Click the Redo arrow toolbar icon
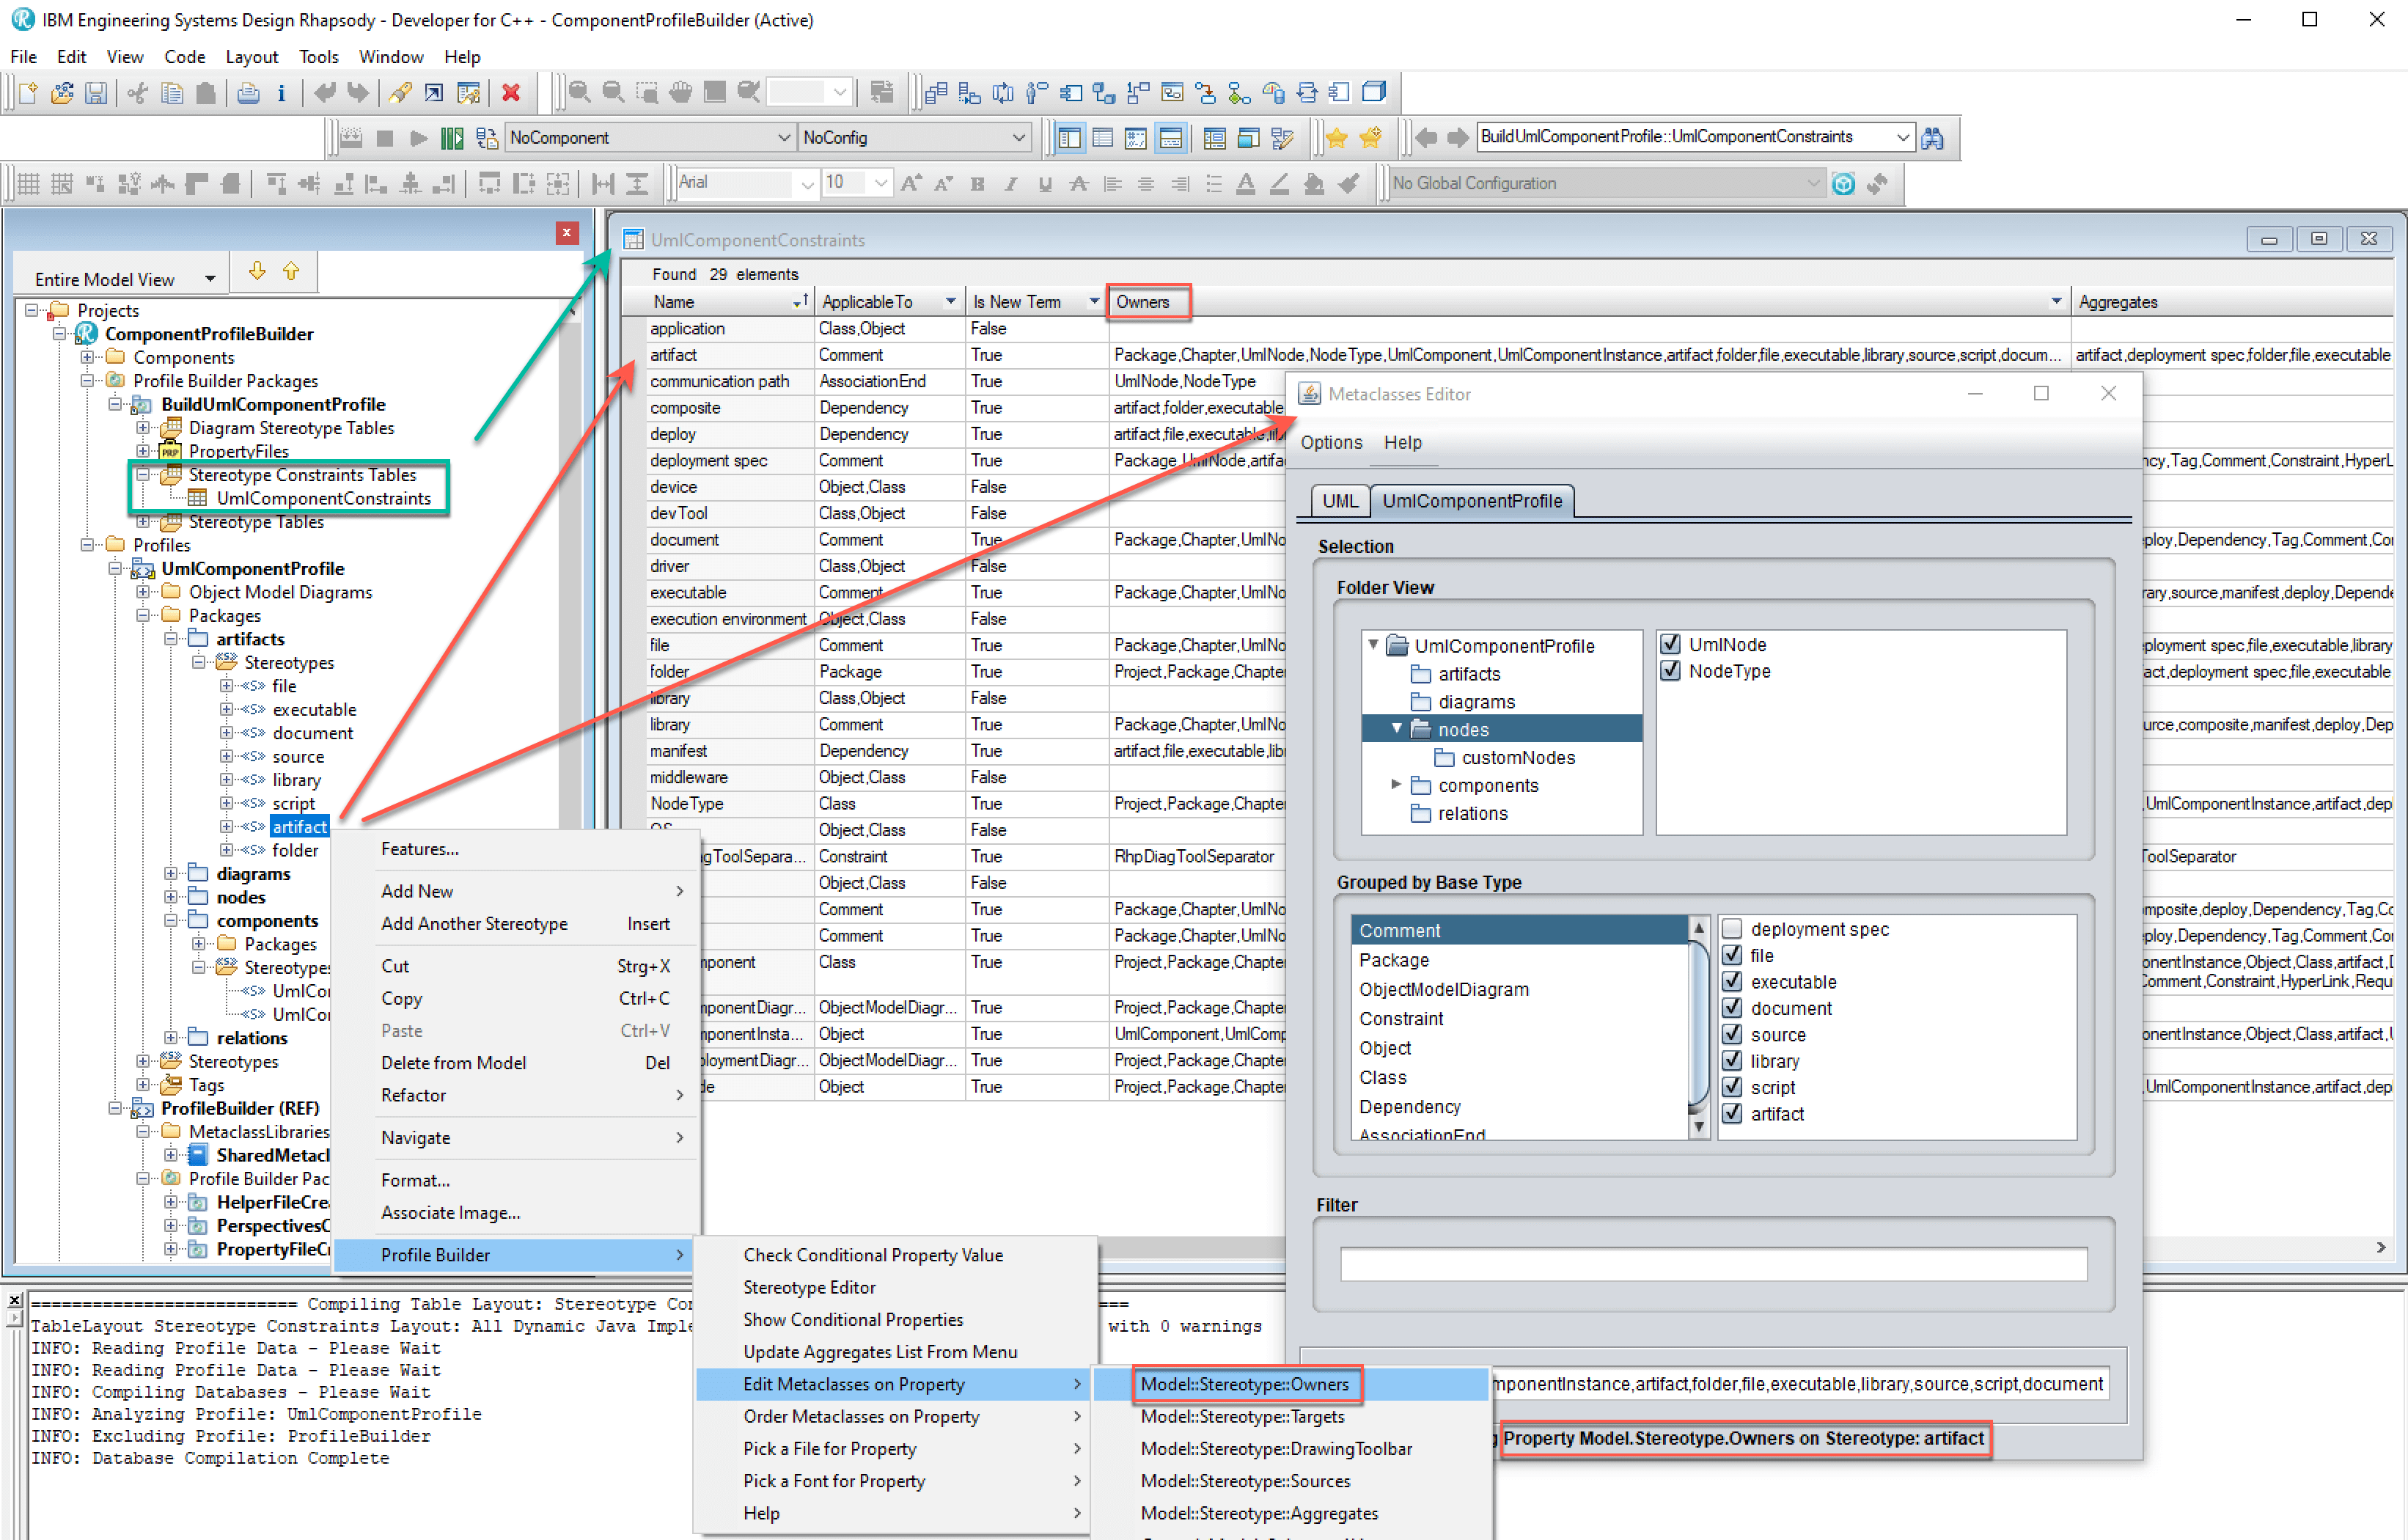The width and height of the screenshot is (2408, 1540). coord(358,93)
